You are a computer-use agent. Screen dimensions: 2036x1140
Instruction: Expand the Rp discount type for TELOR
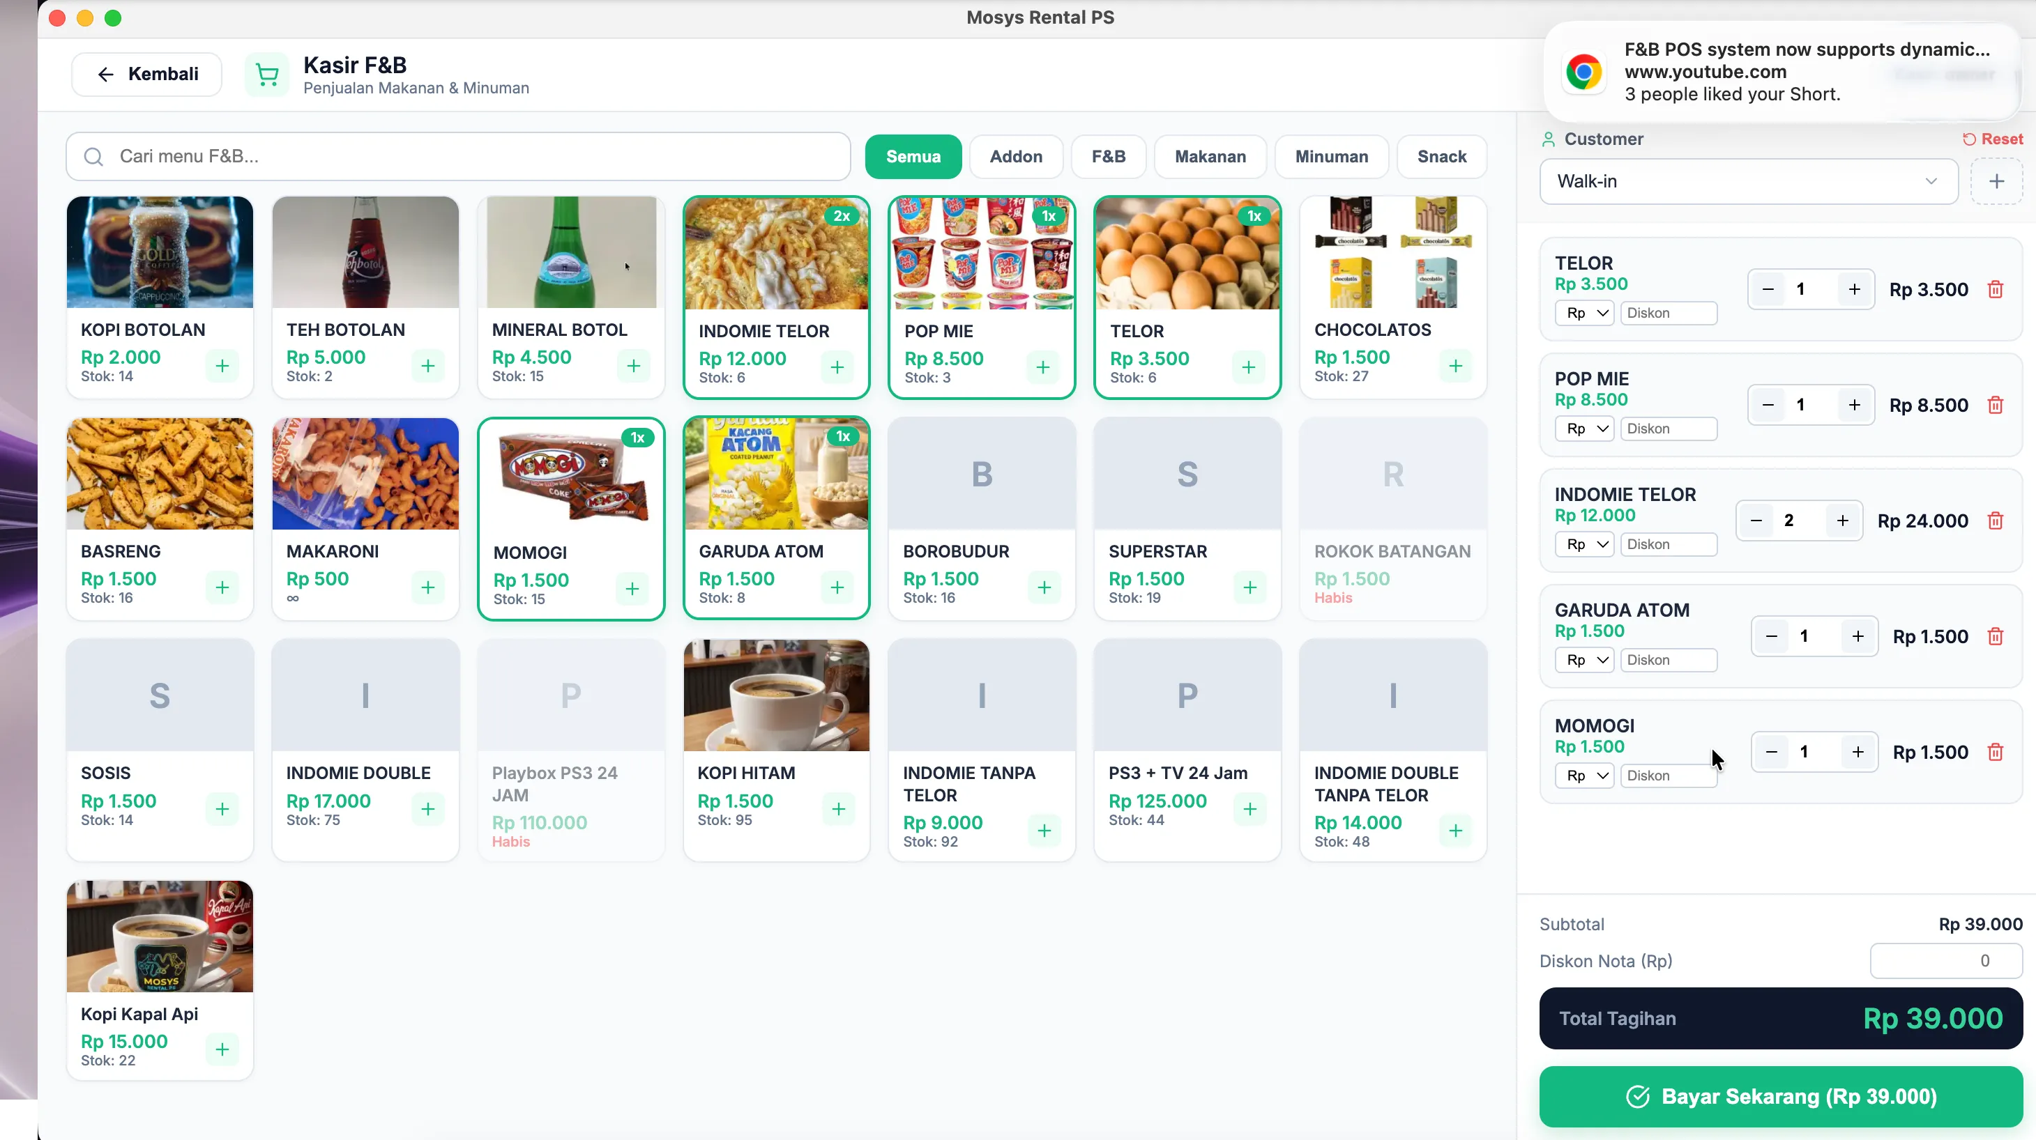click(1584, 313)
